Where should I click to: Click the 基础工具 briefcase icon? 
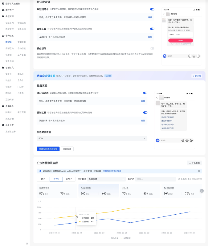click(x=3, y=106)
